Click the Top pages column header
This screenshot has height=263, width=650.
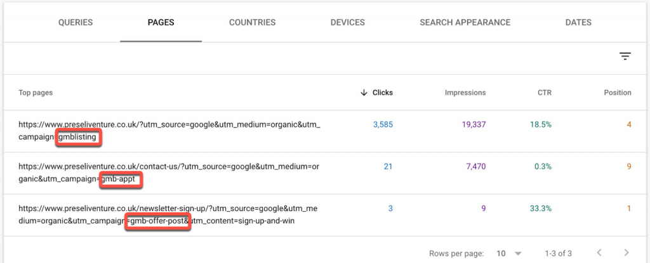36,93
